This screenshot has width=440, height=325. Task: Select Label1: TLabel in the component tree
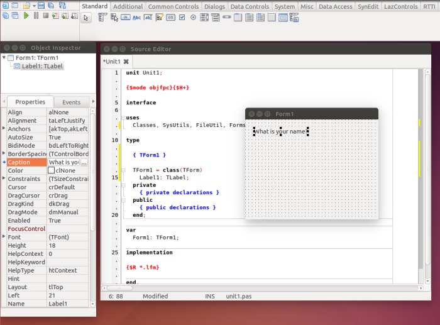point(43,65)
